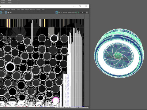
Task: Click the texture name label in the toolbar
Action: click(x=69, y=13)
